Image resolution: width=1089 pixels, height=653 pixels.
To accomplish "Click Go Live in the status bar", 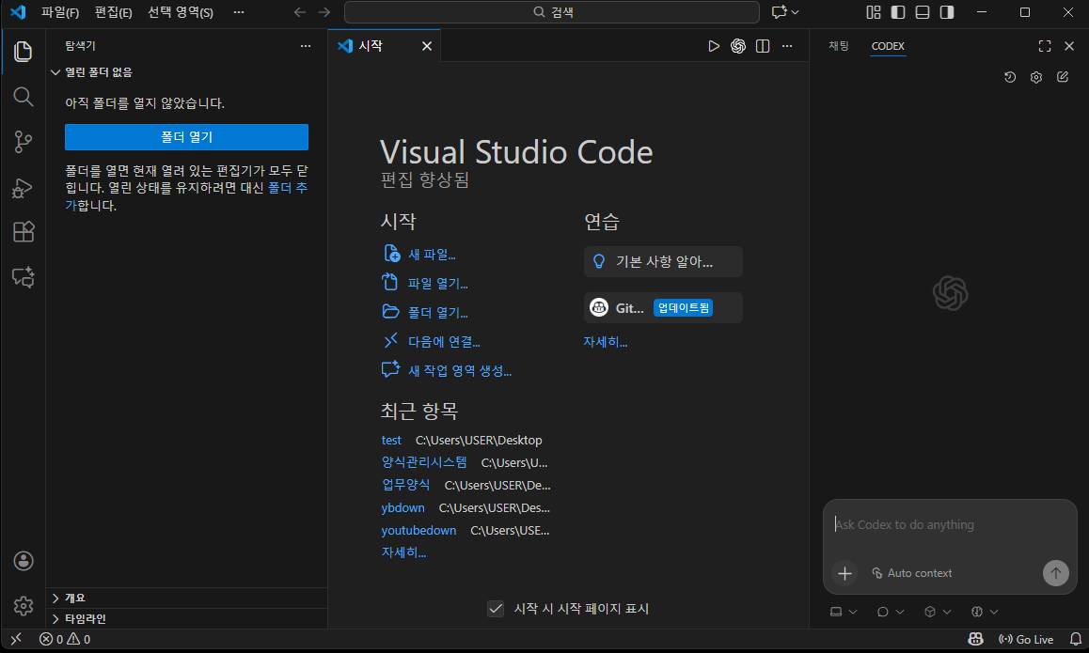I will pos(1026,639).
